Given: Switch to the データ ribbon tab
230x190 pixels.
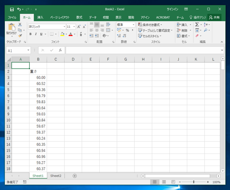Looking at the screenshot, I should pyautogui.click(x=92, y=17).
